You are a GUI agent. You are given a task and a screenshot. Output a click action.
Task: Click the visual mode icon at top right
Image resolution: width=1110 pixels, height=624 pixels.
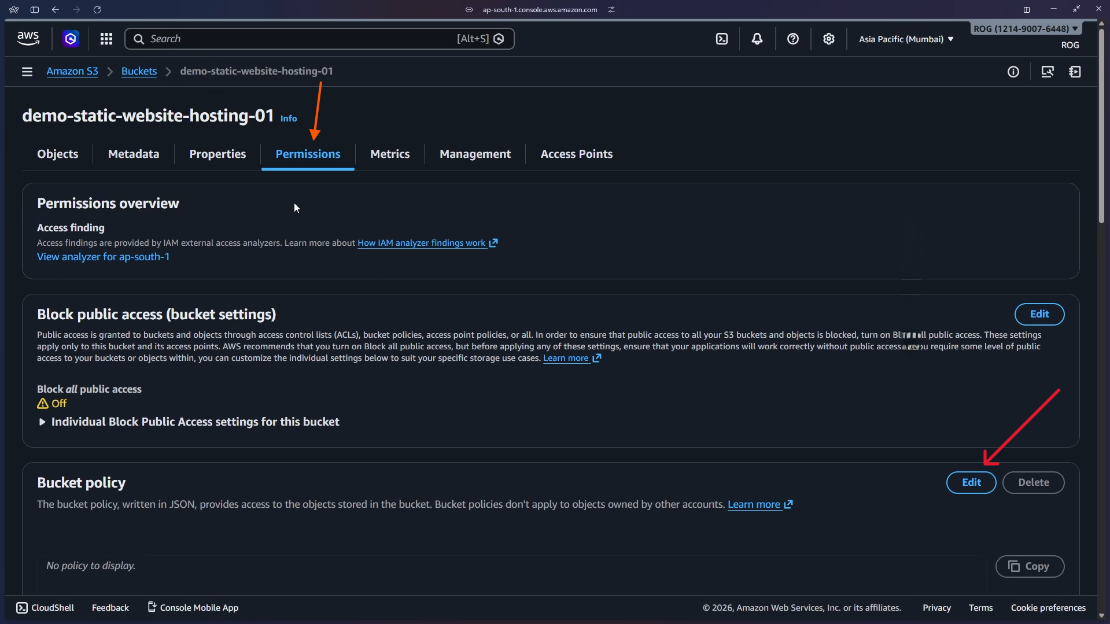[x=1048, y=71]
